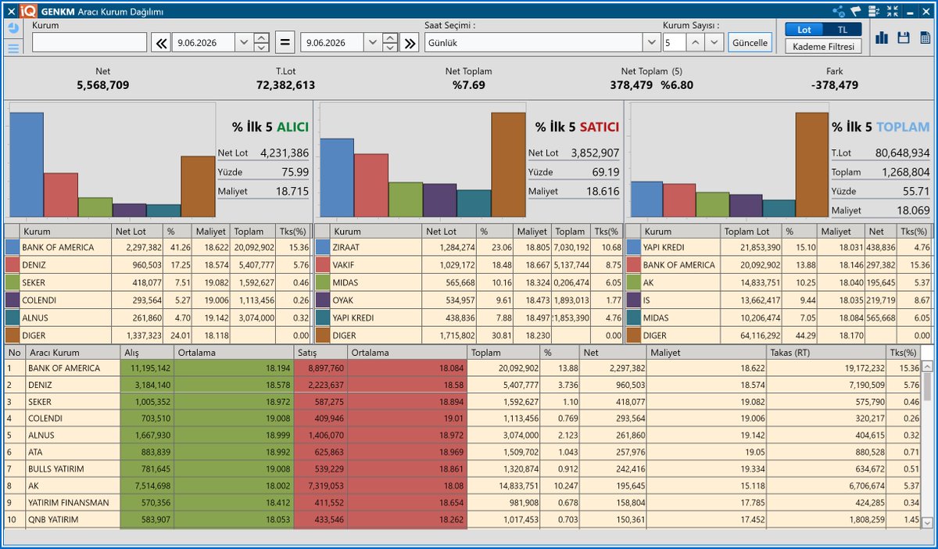This screenshot has height=549, width=938.
Task: Select COLENDI row in buyers table
Action: point(158,300)
